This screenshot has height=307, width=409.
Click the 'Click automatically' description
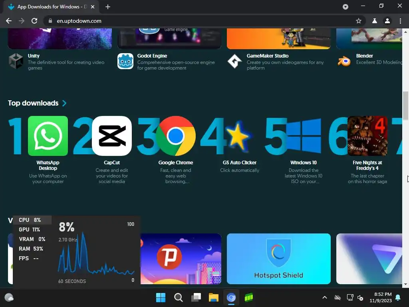point(240,170)
